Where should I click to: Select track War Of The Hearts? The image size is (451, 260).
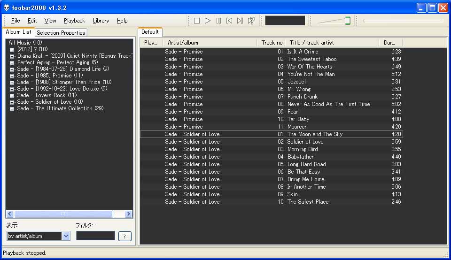[x=271, y=67]
